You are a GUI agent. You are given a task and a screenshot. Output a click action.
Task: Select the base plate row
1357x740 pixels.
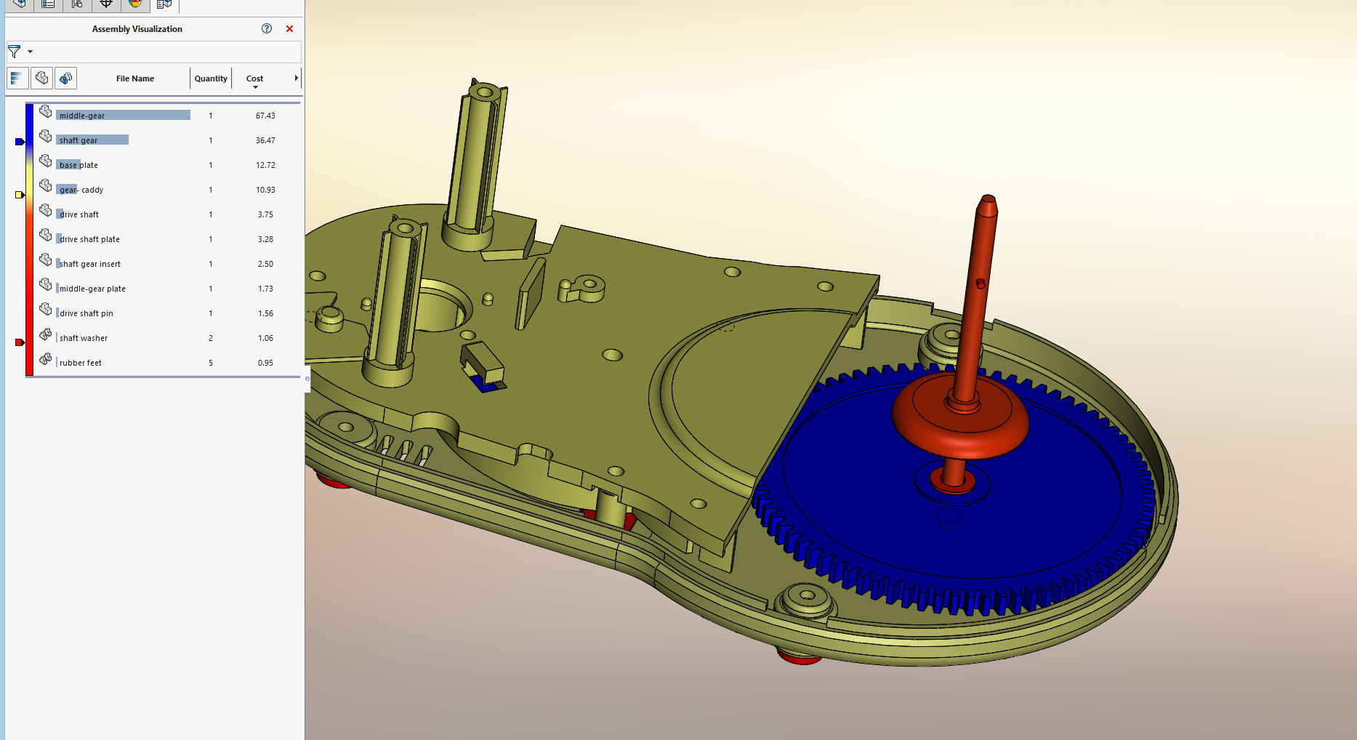tap(167, 165)
